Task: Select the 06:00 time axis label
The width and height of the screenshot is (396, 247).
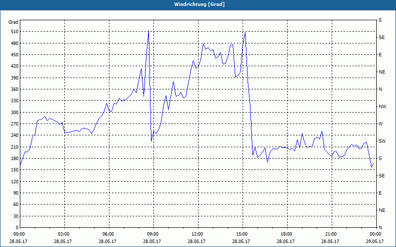Action: coord(108,234)
